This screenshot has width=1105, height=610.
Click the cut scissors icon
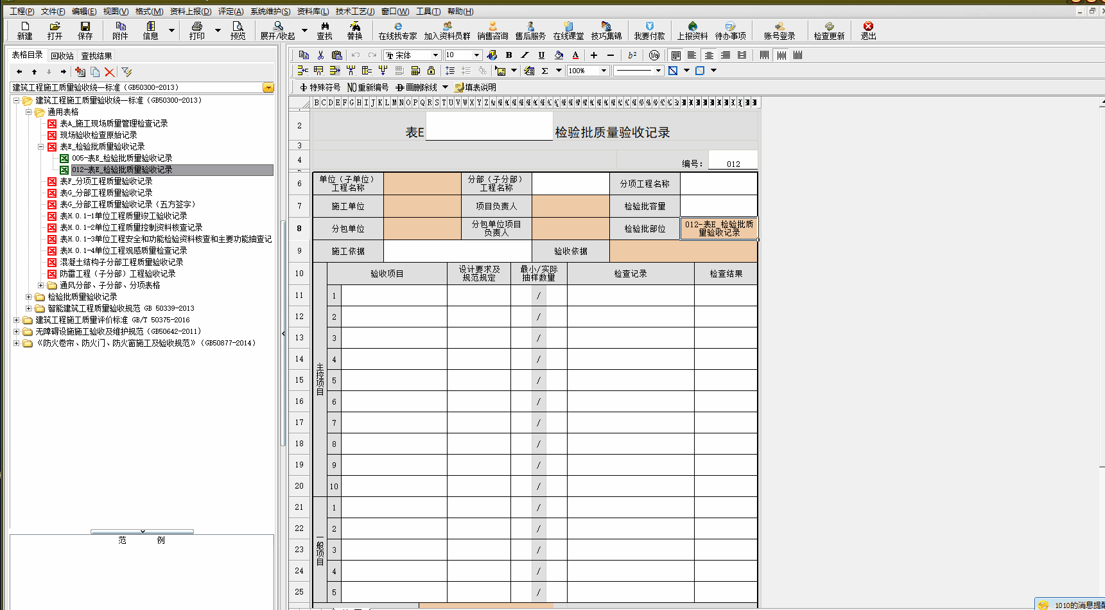pos(320,55)
